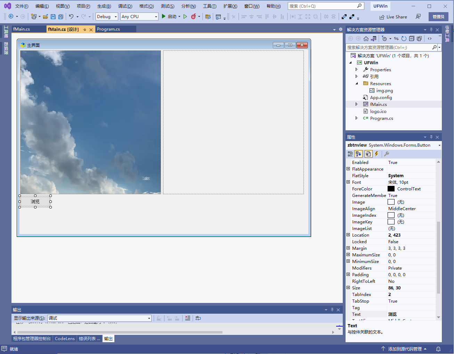Show the Properties page view icon
The height and width of the screenshot is (354, 454).
click(x=368, y=154)
